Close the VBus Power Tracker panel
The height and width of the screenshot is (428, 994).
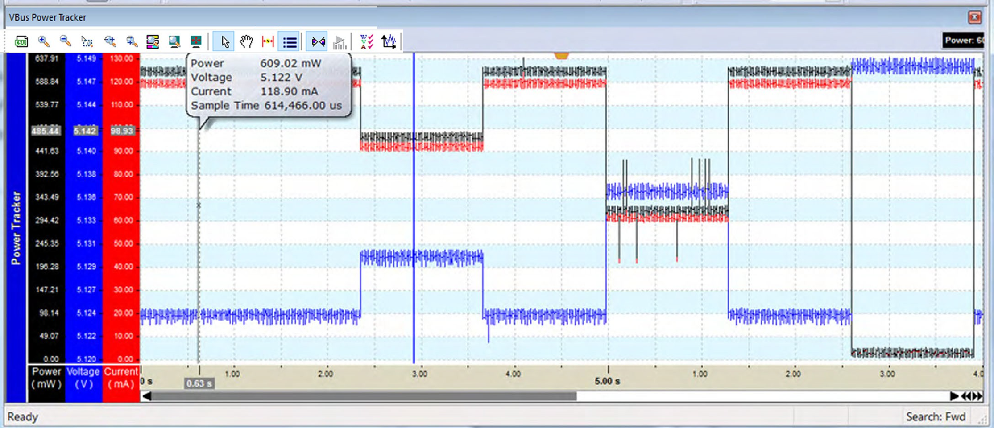(x=975, y=17)
